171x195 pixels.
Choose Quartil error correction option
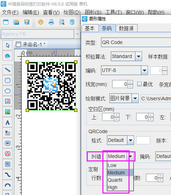[x=120, y=180]
